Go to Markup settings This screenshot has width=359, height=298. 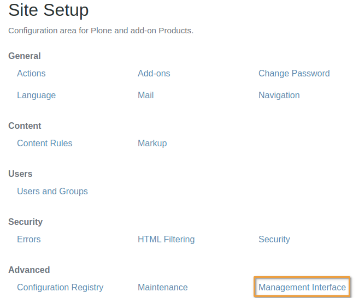pos(152,143)
